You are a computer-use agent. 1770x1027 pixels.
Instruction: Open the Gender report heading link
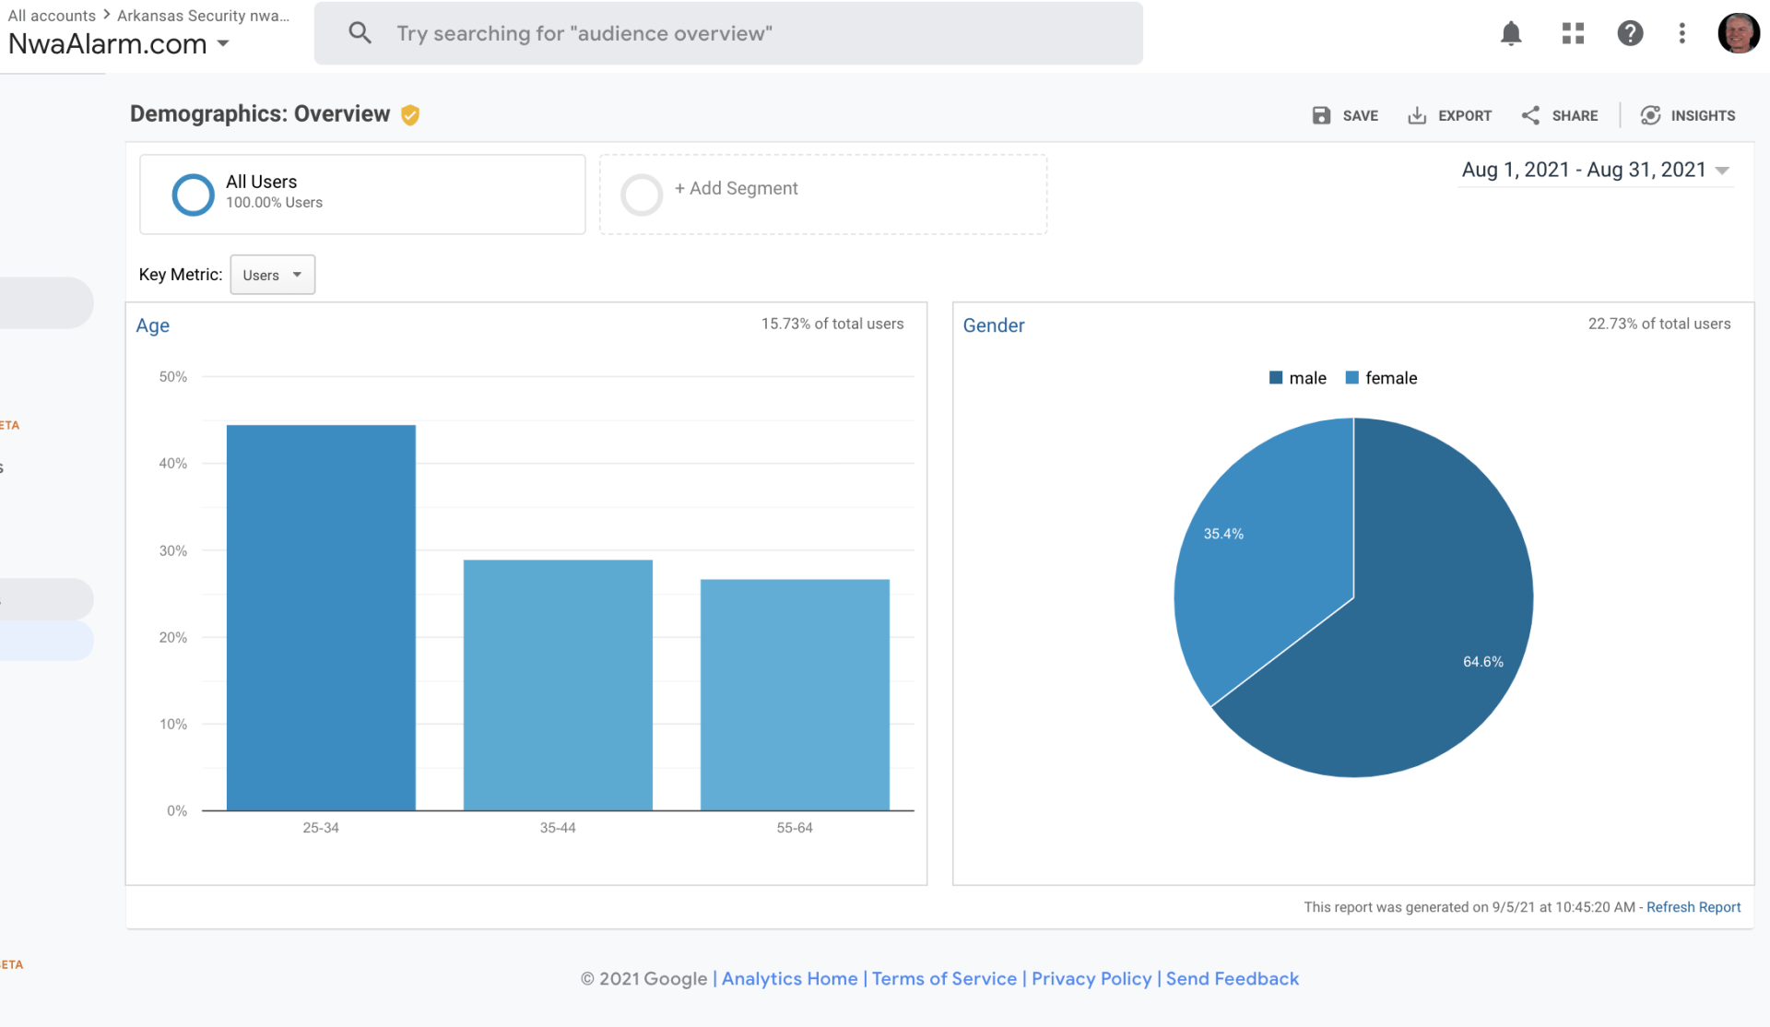coord(993,325)
